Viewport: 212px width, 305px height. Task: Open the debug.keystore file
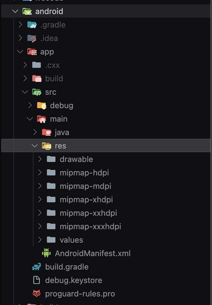(x=74, y=280)
